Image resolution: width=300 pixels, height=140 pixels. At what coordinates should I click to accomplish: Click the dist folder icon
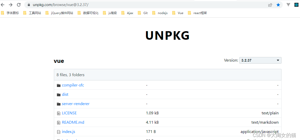[58, 95]
